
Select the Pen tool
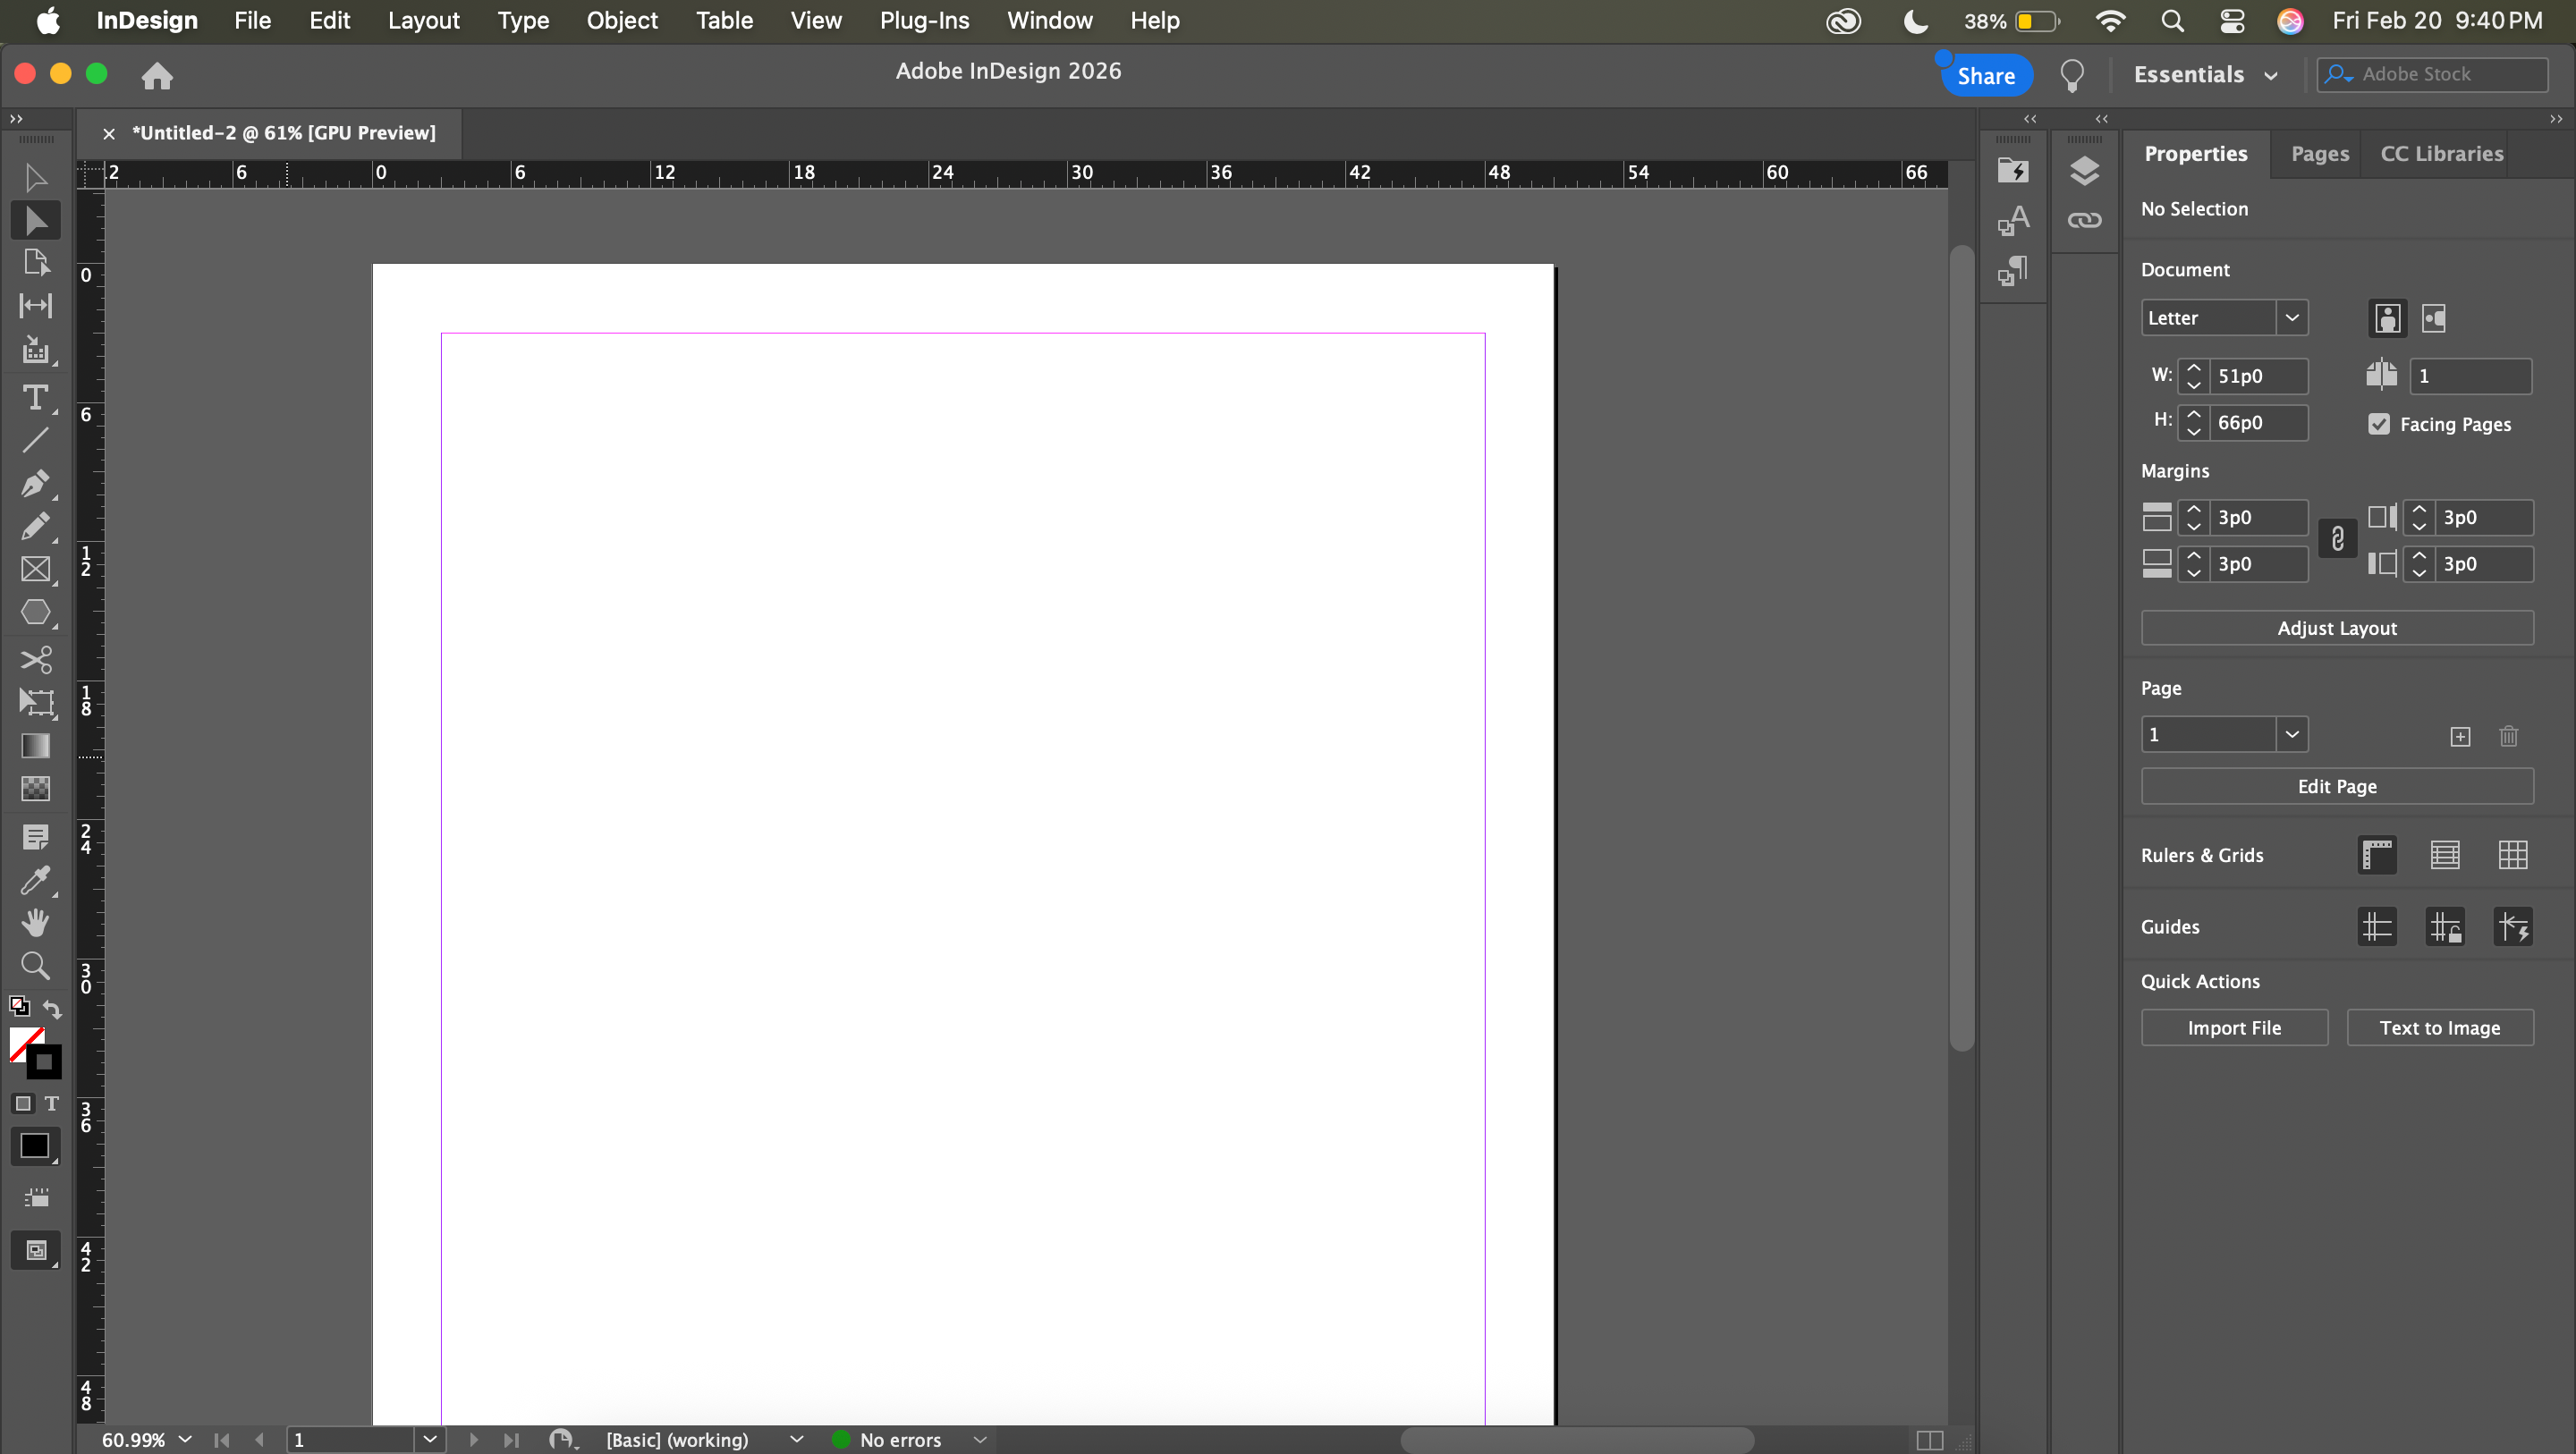[35, 484]
